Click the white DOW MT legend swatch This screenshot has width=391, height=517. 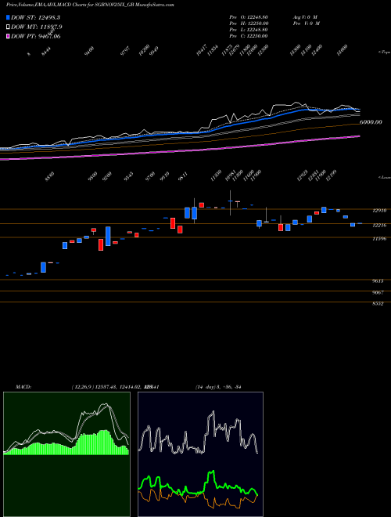(x=8, y=27)
